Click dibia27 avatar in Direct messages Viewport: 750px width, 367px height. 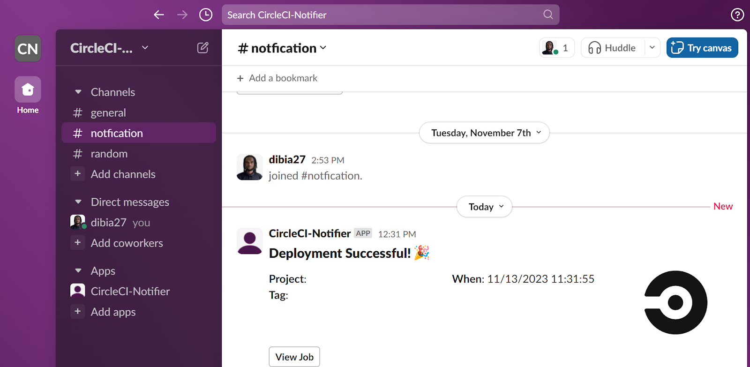click(78, 222)
